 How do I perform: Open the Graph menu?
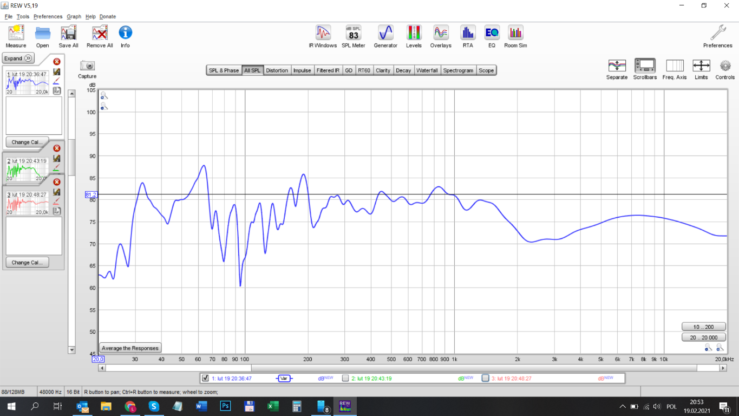(x=74, y=16)
